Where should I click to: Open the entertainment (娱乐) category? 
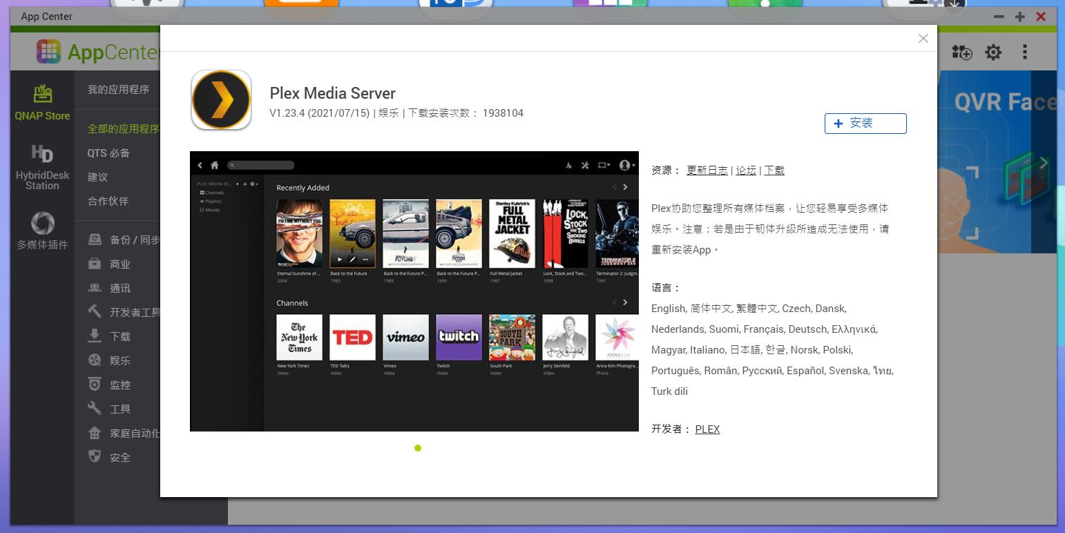[119, 360]
